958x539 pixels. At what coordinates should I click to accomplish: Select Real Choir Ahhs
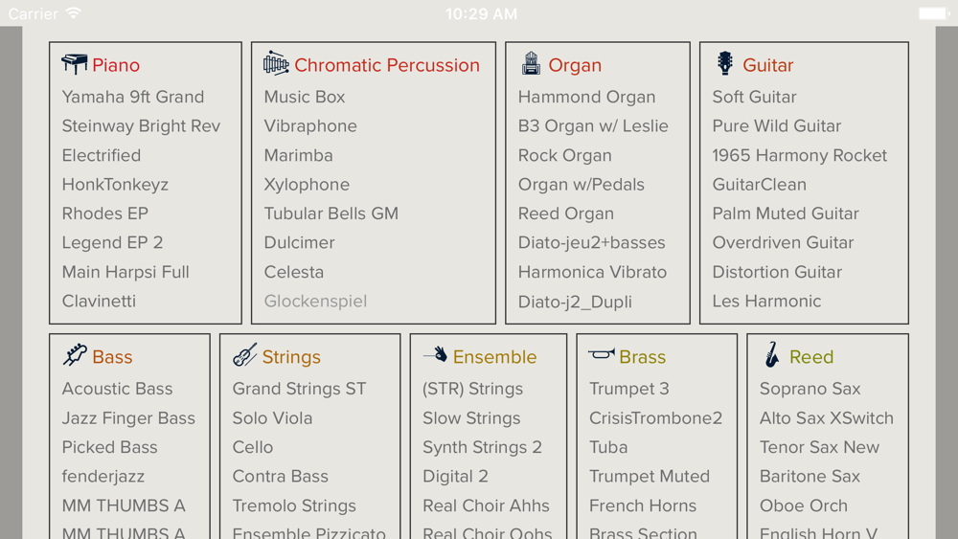(x=486, y=506)
